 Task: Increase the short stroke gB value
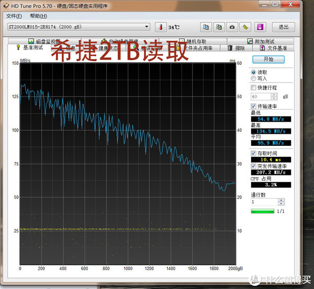(x=274, y=95)
